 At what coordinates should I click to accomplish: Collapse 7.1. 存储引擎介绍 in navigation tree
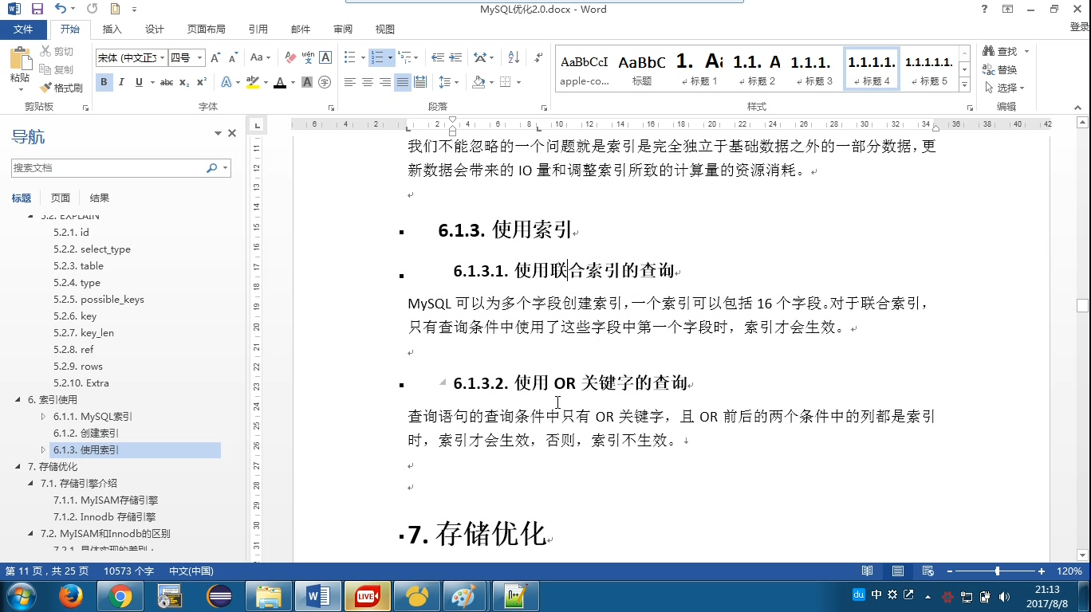click(31, 484)
